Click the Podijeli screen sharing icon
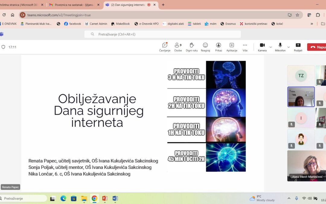 pyautogui.click(x=298, y=45)
